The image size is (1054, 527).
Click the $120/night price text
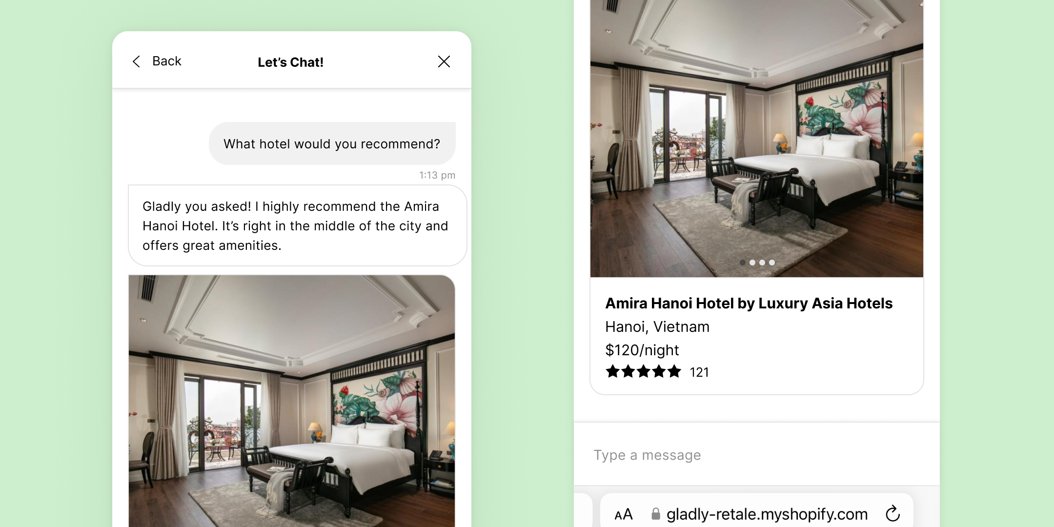pyautogui.click(x=642, y=350)
